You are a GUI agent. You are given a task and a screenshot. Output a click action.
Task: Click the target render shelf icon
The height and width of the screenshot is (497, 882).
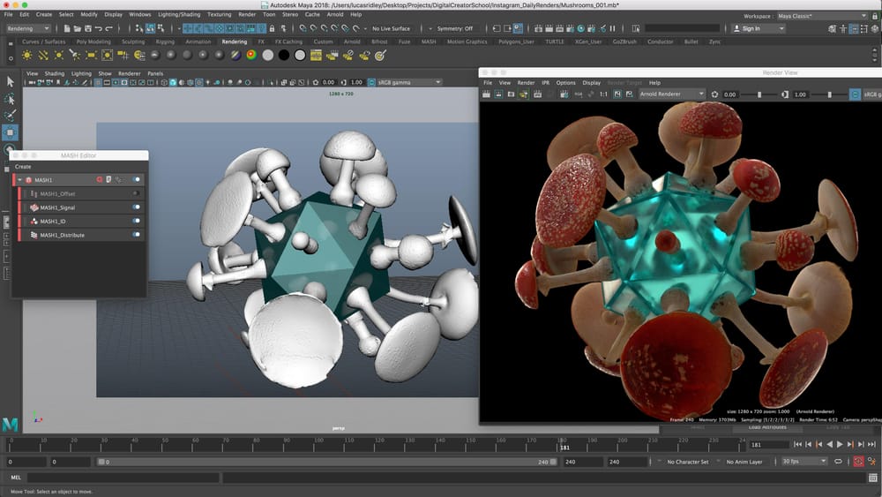pos(380,55)
